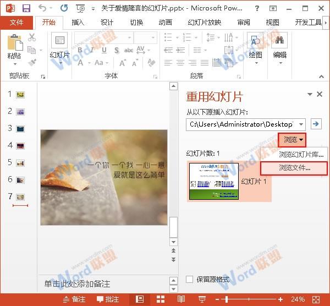Toggle the 批注 comments pane button
330x306 pixels.
pos(108,299)
